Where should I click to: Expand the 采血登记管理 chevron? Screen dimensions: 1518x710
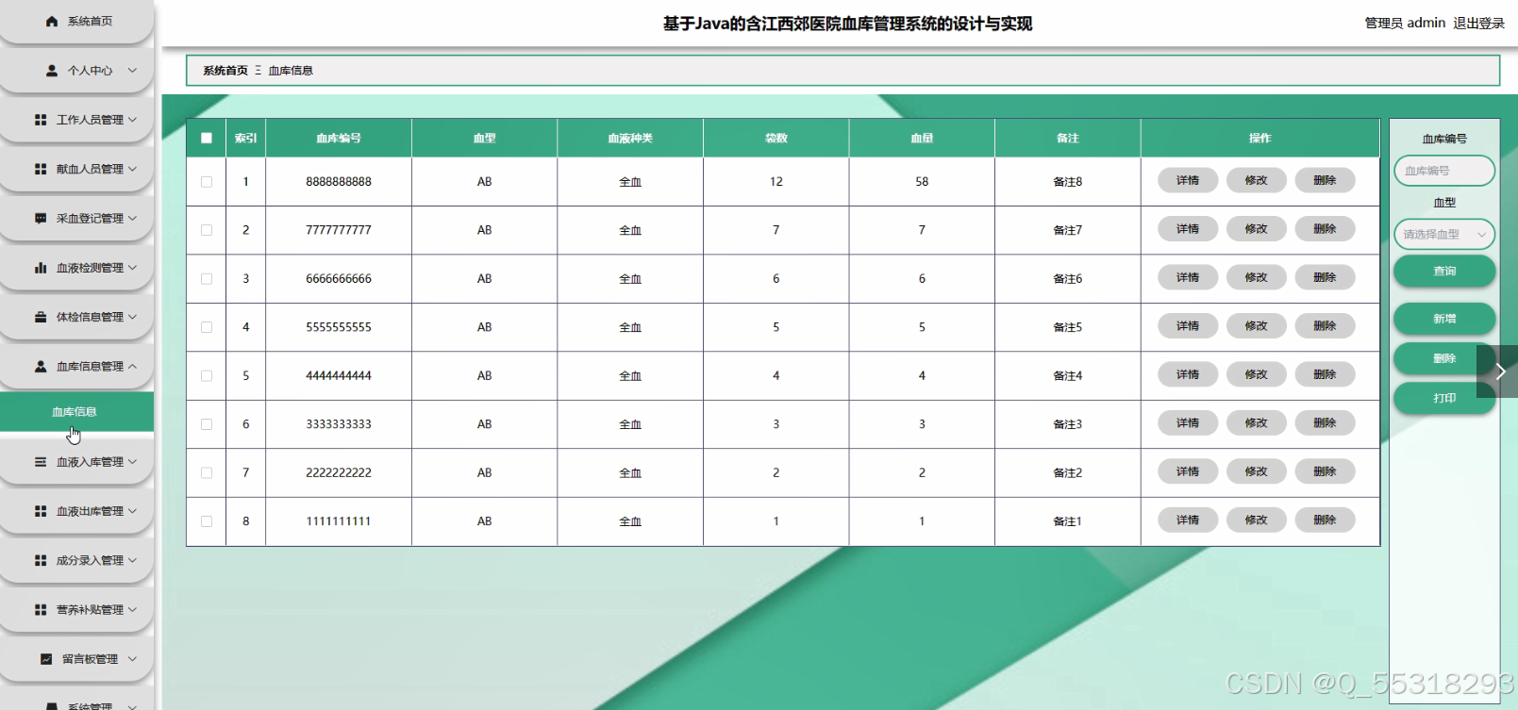[x=132, y=218]
